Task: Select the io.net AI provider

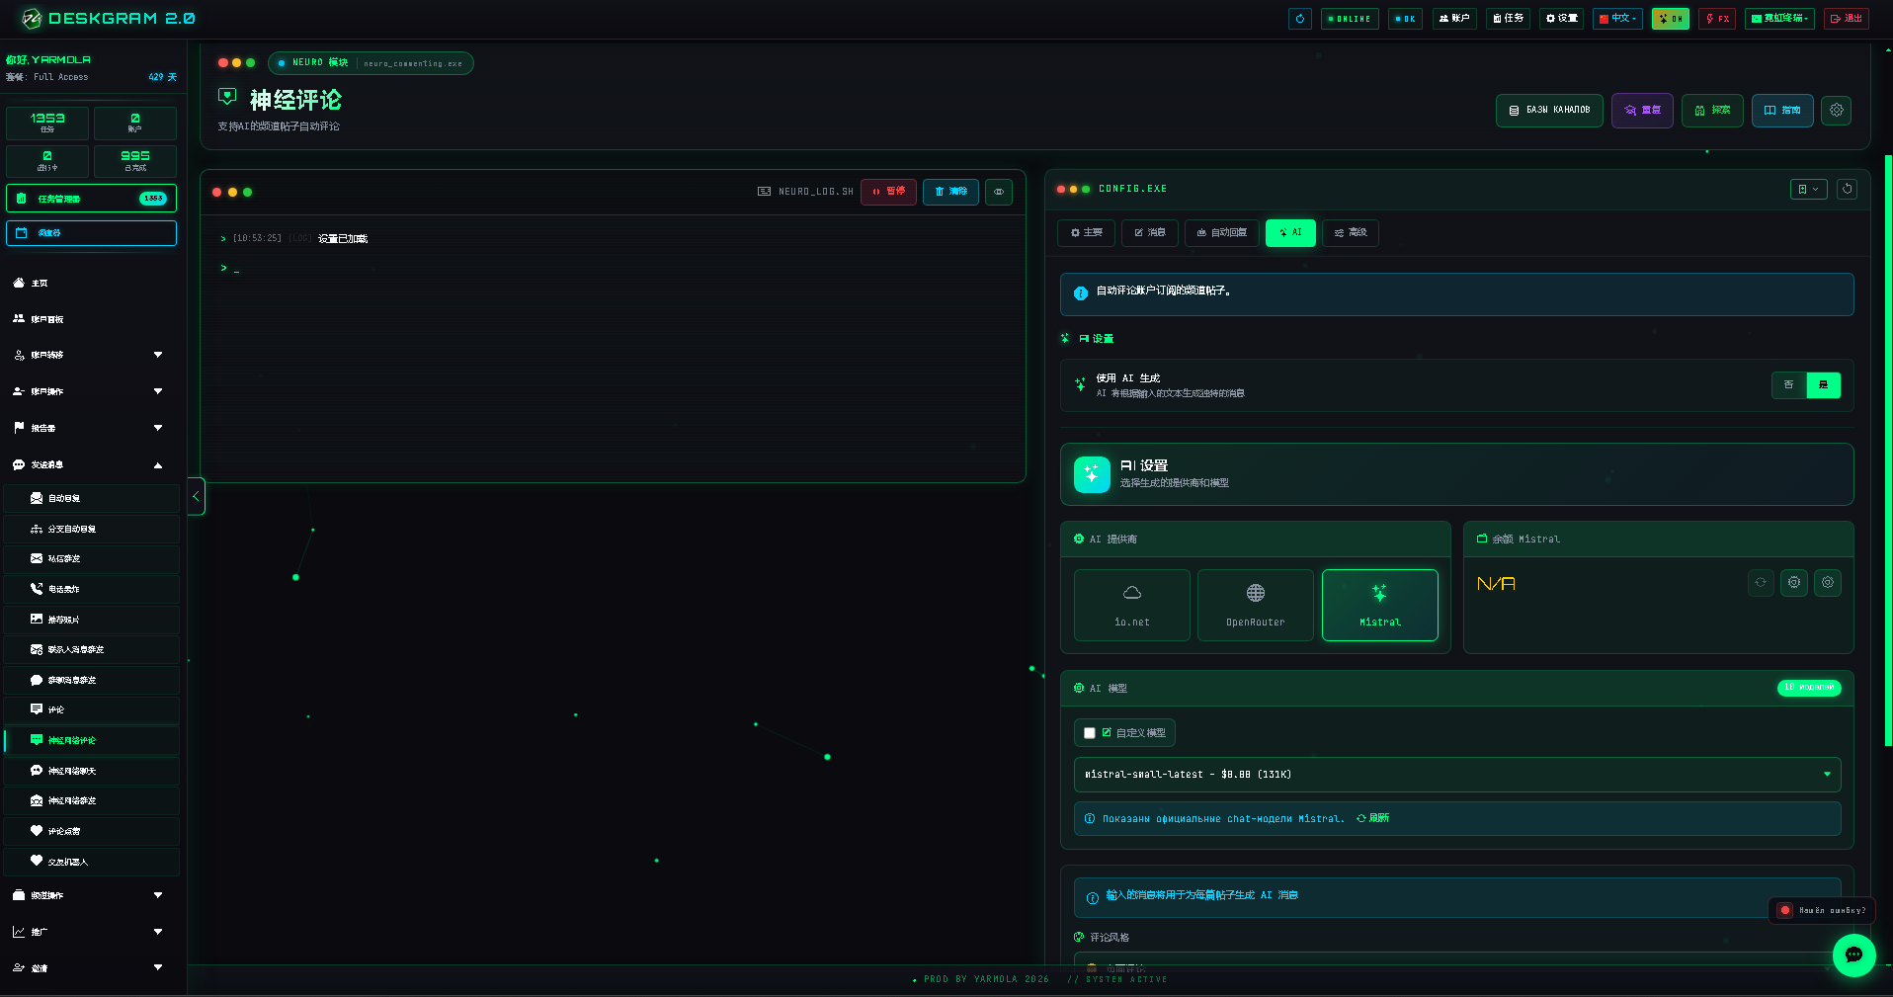Action: tap(1132, 605)
